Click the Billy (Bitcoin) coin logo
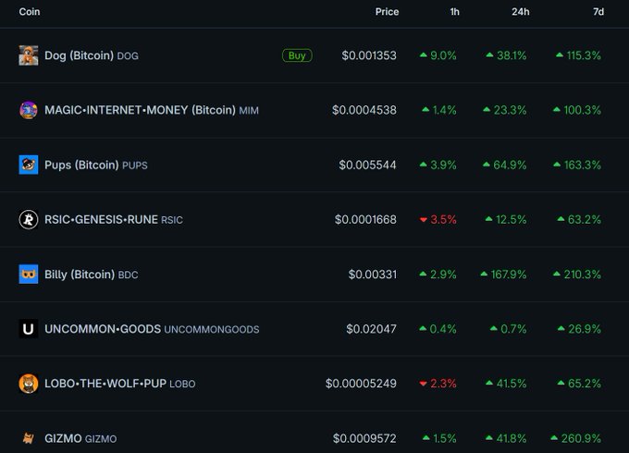The height and width of the screenshot is (453, 629). (x=29, y=275)
